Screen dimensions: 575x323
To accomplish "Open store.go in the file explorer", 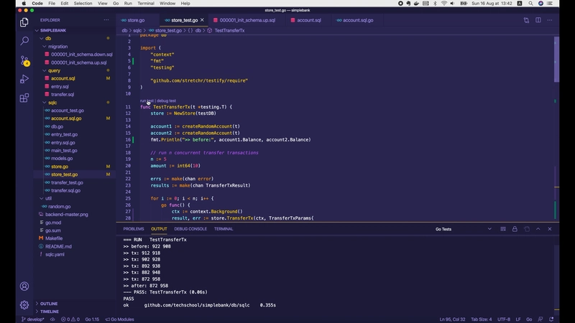I will pyautogui.click(x=60, y=167).
